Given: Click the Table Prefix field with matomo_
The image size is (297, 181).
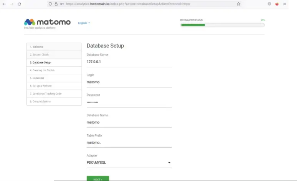Looking at the screenshot, I should click(x=129, y=143).
